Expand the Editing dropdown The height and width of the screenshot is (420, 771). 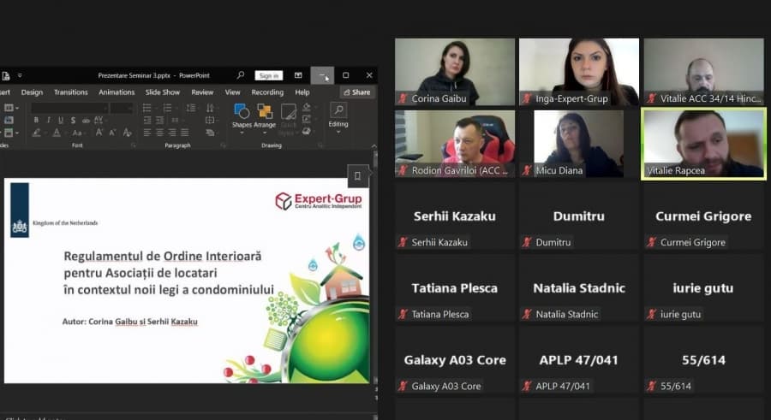pyautogui.click(x=338, y=118)
